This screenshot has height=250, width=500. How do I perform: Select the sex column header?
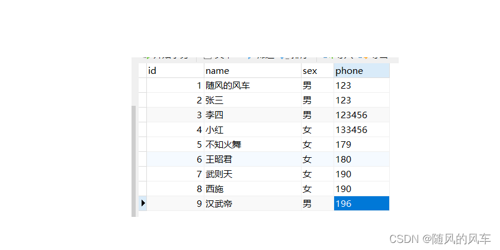pyautogui.click(x=318, y=70)
